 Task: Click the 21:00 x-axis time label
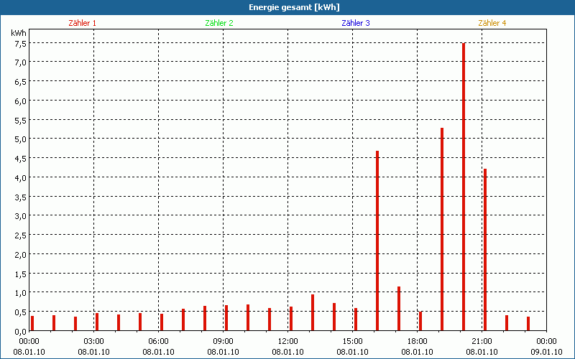[x=482, y=342]
